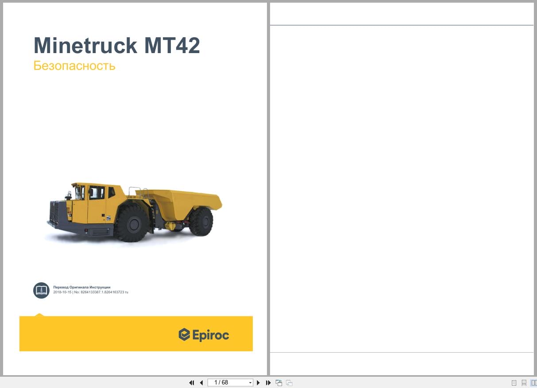The width and height of the screenshot is (537, 388).
Task: Go to the previous page
Action: [201, 383]
